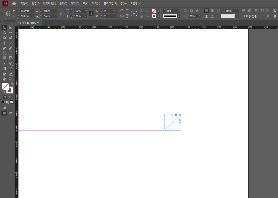This screenshot has height=198, width=278.
Task: Select the Hand tool
Action: 4,79
